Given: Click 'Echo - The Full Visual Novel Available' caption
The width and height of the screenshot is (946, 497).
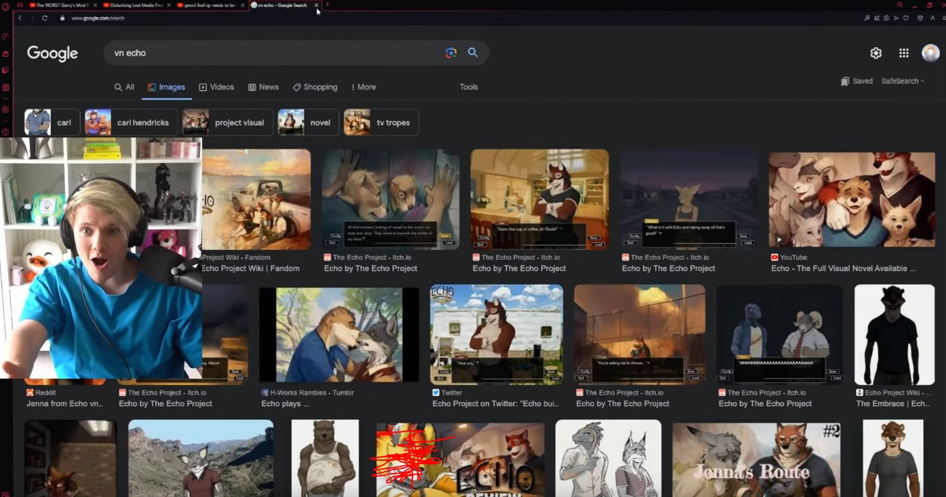Looking at the screenshot, I should (x=844, y=268).
